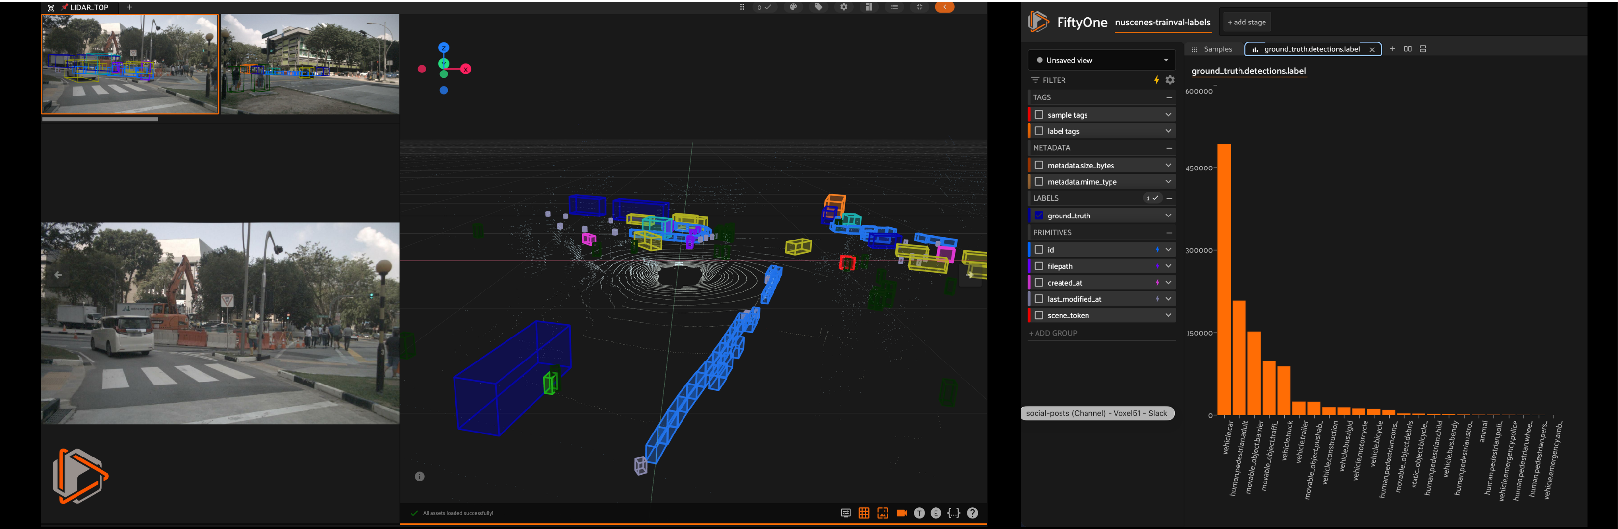The width and height of the screenshot is (1618, 529).
Task: Open display options gear in modal toolbar
Action: (843, 7)
